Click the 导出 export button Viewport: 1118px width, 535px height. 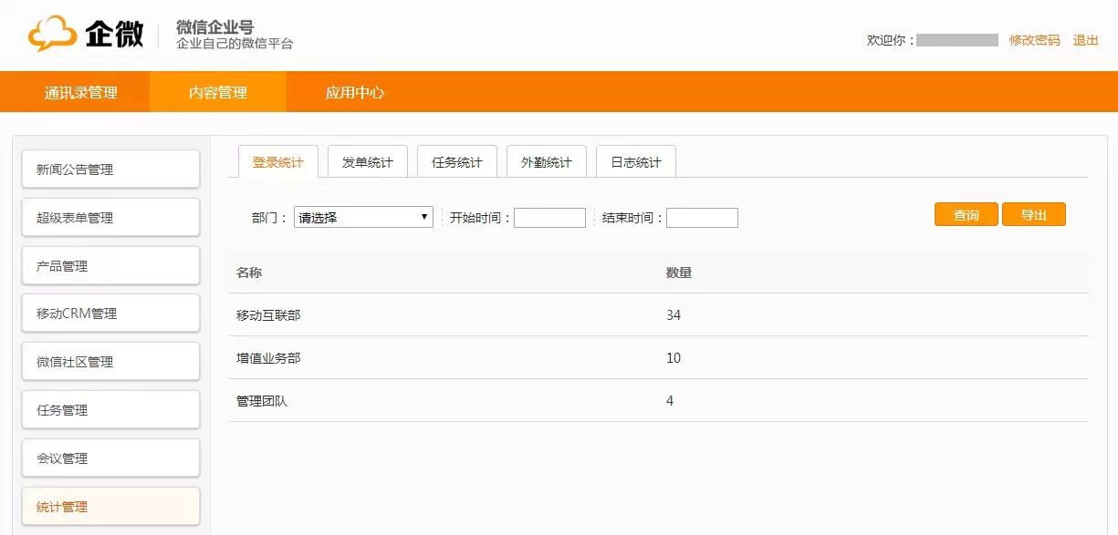pyautogui.click(x=1034, y=215)
